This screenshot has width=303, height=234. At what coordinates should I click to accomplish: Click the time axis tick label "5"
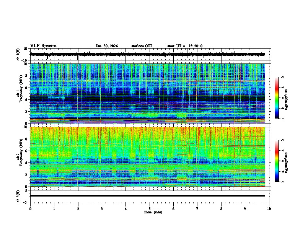(150, 209)
